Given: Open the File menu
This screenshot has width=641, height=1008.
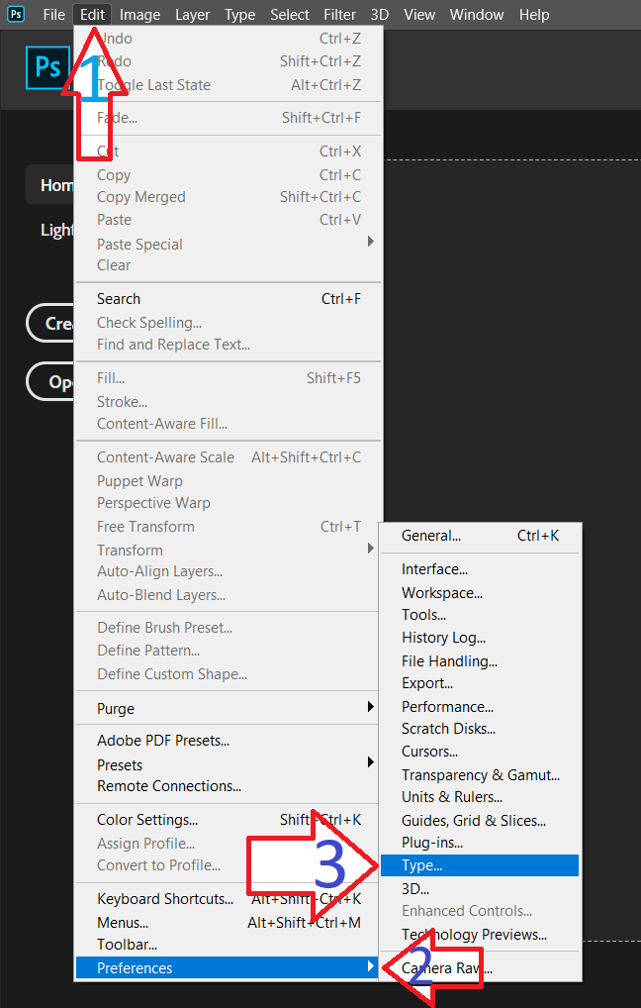Looking at the screenshot, I should tap(54, 14).
